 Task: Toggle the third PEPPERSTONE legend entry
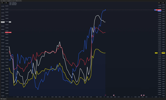[x=13, y=5]
